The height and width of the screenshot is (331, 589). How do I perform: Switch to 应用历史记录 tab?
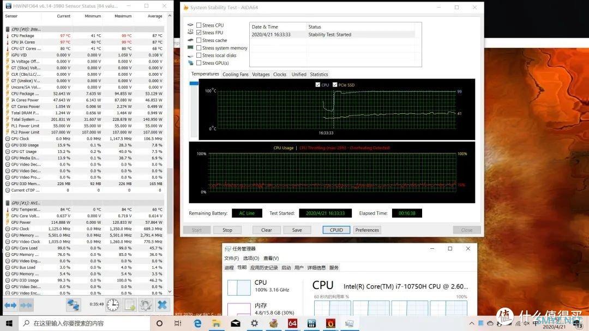click(264, 268)
